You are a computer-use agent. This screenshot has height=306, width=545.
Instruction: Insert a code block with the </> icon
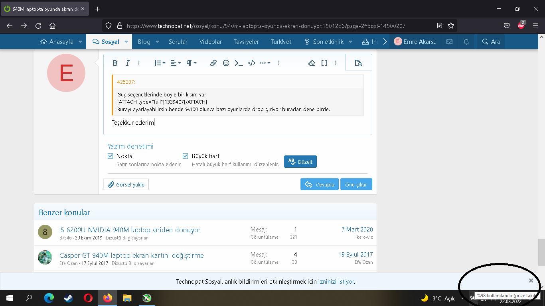252,63
